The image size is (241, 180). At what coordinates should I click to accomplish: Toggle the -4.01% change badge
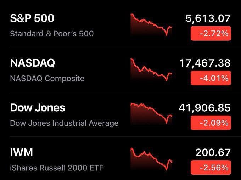211,78
